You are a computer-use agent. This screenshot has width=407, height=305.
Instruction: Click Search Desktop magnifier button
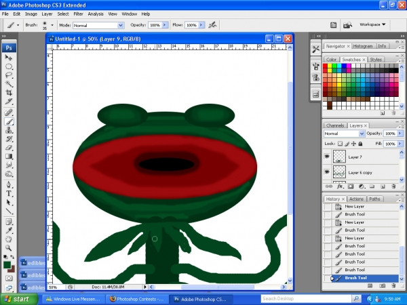[356, 299]
